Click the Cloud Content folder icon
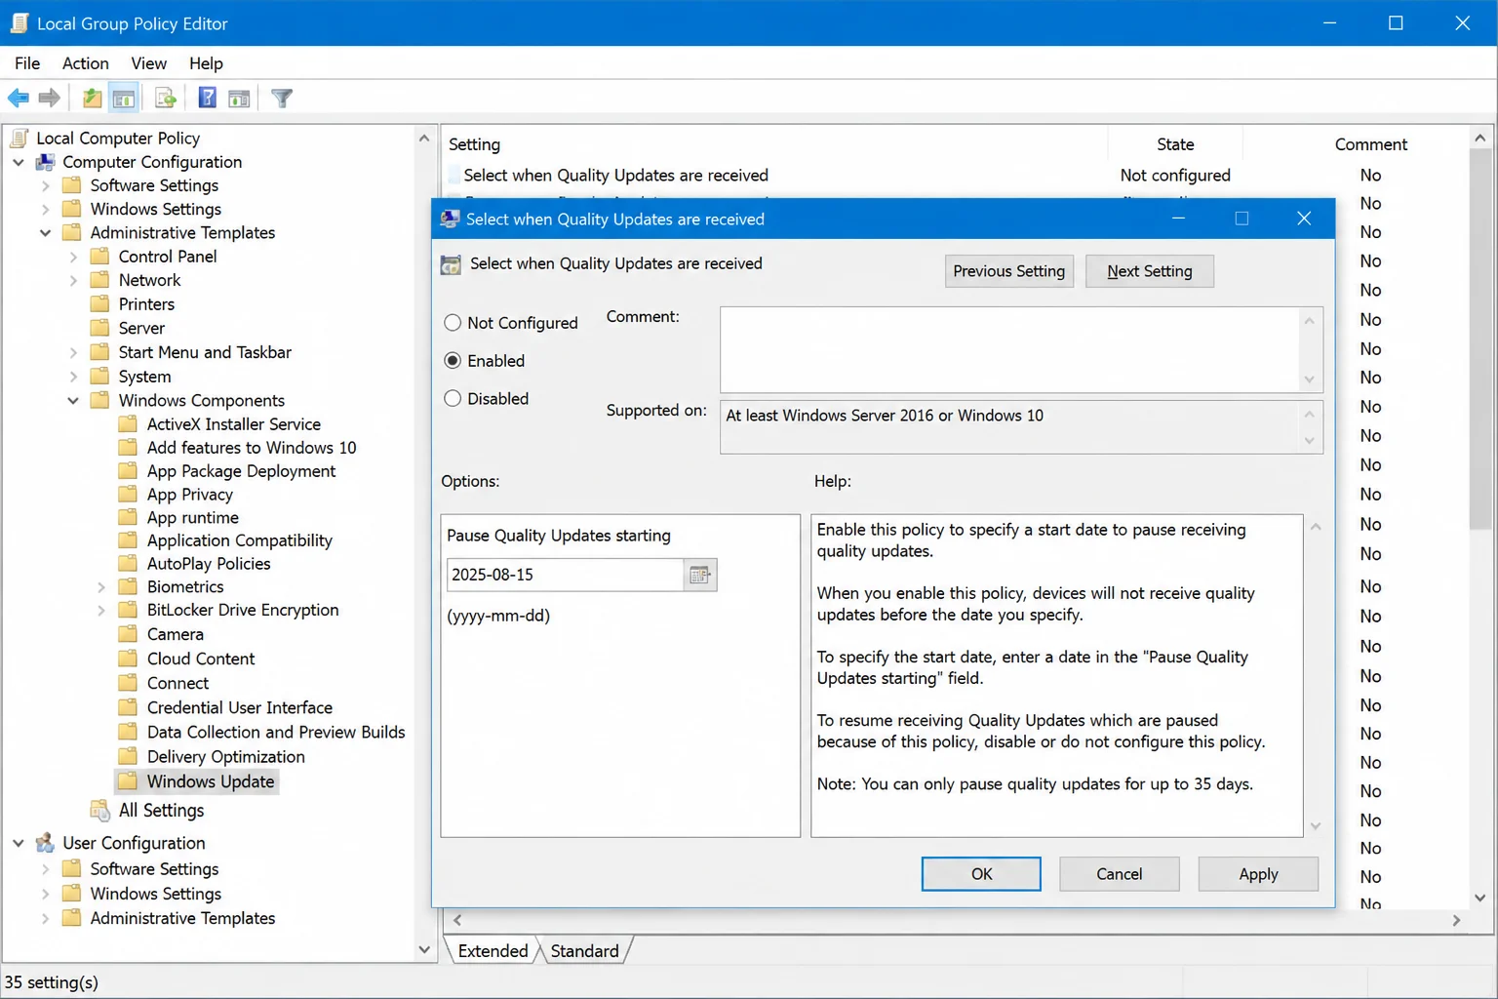Screen dimensions: 1498x999 (x=128, y=659)
